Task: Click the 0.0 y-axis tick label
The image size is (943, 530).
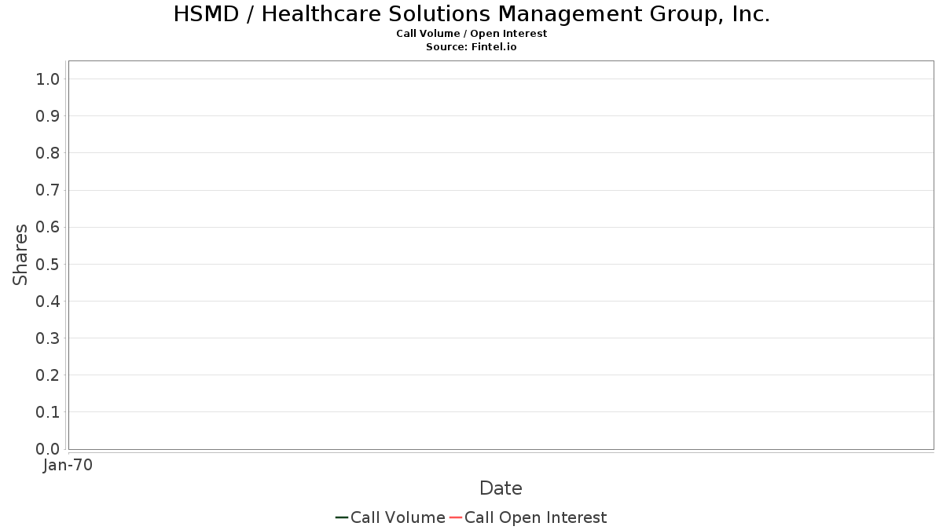Action: pos(48,449)
